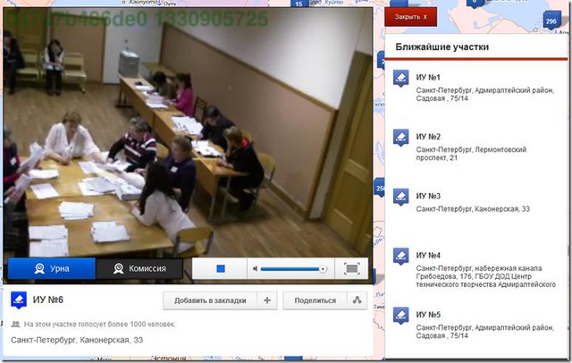Click address набережная канала Грибоедова, 176

point(486,276)
